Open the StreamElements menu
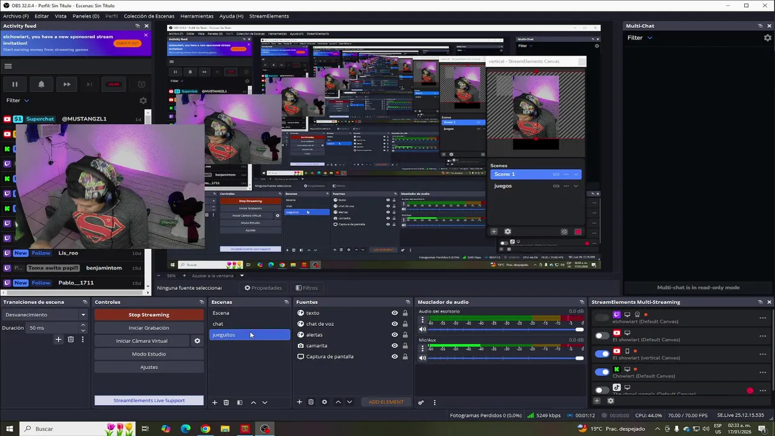775x436 pixels. [269, 16]
